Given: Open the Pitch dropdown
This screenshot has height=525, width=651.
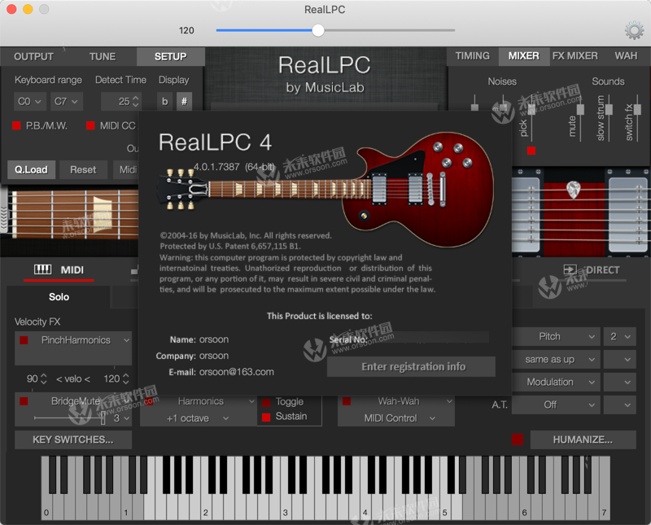Looking at the screenshot, I should [x=556, y=336].
